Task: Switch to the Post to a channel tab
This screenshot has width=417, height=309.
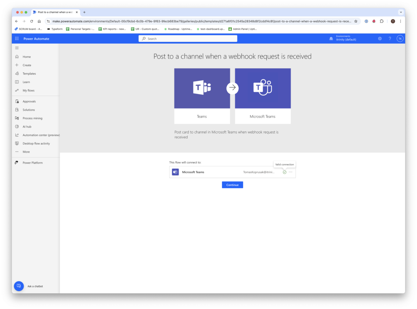Action: tap(54, 12)
